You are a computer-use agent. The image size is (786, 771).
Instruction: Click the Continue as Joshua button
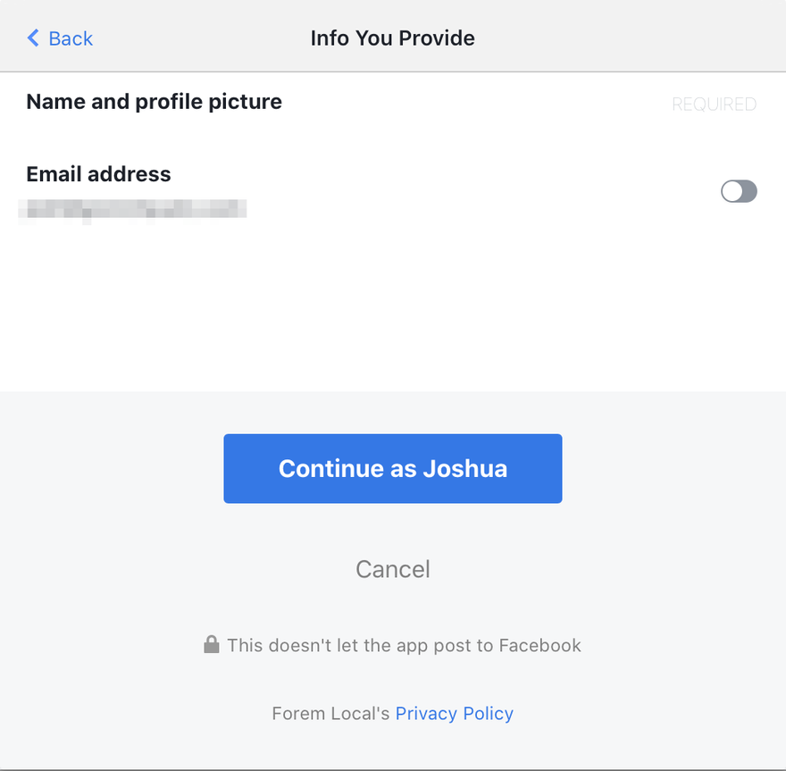[393, 469]
